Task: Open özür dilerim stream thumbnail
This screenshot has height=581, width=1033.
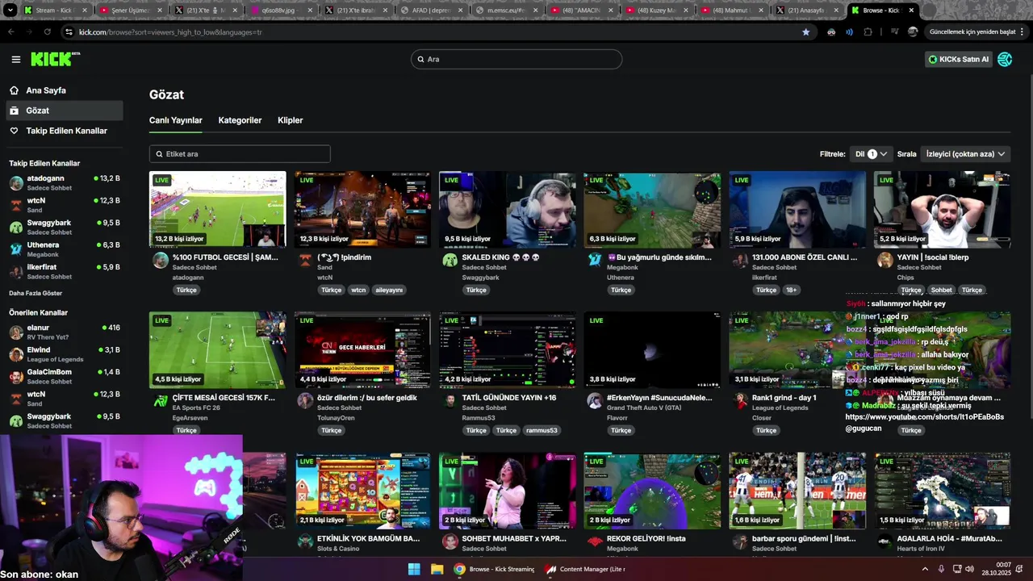Action: [x=362, y=349]
